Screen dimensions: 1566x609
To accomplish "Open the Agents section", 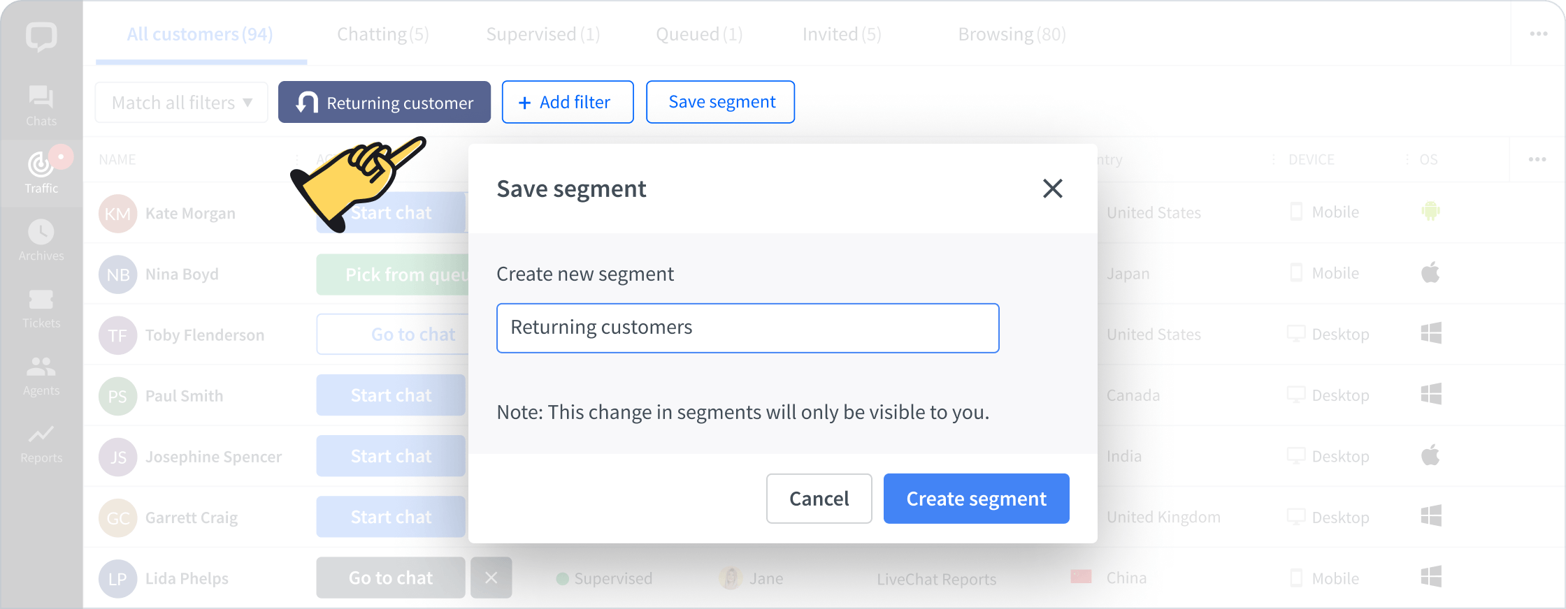I will tap(41, 376).
